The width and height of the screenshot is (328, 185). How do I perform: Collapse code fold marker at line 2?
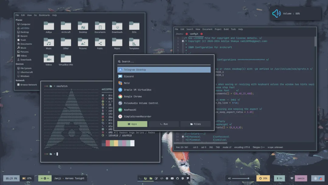coord(183,41)
